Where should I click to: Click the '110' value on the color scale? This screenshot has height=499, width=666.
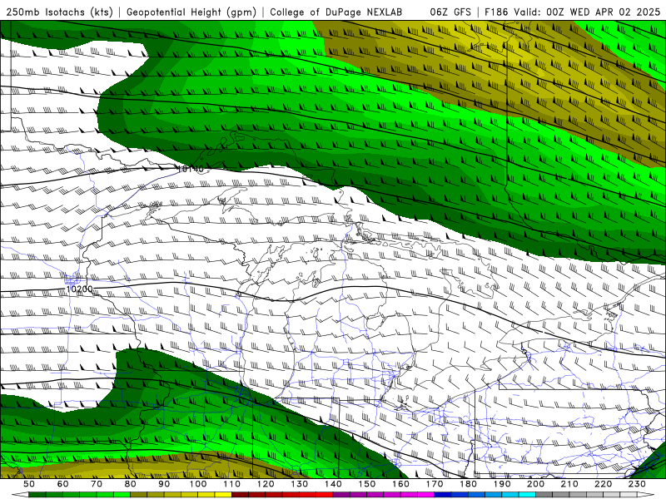(231, 484)
